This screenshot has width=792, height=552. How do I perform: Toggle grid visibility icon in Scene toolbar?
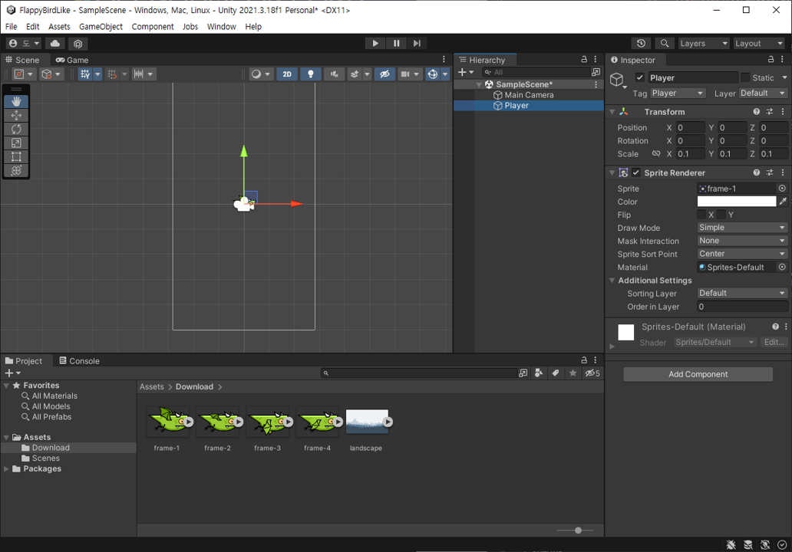click(85, 74)
